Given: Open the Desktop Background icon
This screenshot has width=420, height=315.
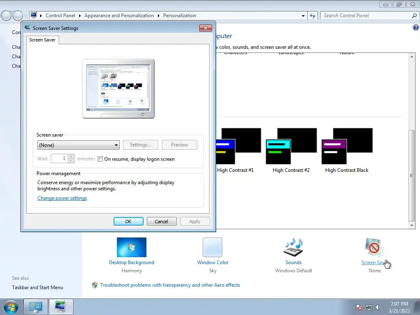Looking at the screenshot, I should coord(132,247).
